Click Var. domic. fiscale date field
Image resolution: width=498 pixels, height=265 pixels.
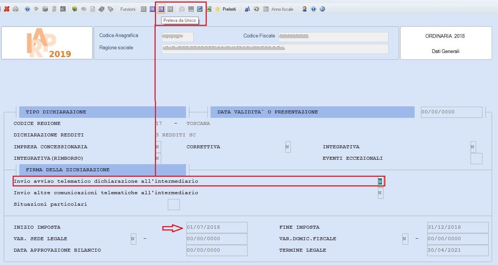[458, 239]
